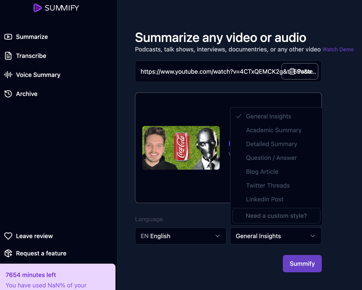Open the Transcribe section
Image resolution: width=362 pixels, height=290 pixels.
coord(31,56)
